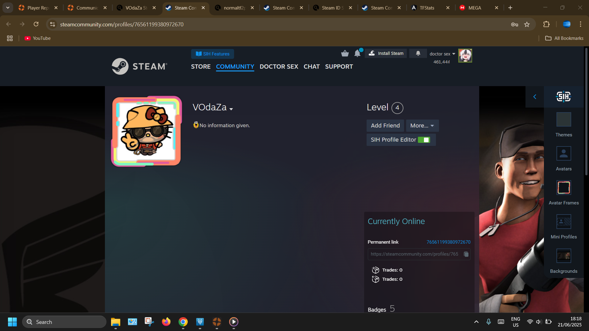
Task: Open the Badges link
Action: click(x=377, y=310)
